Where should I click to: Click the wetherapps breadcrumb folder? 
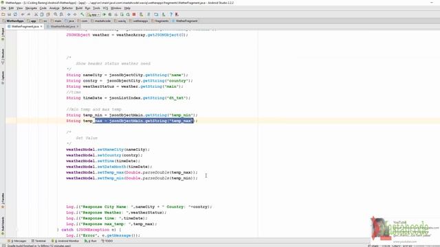point(139,21)
